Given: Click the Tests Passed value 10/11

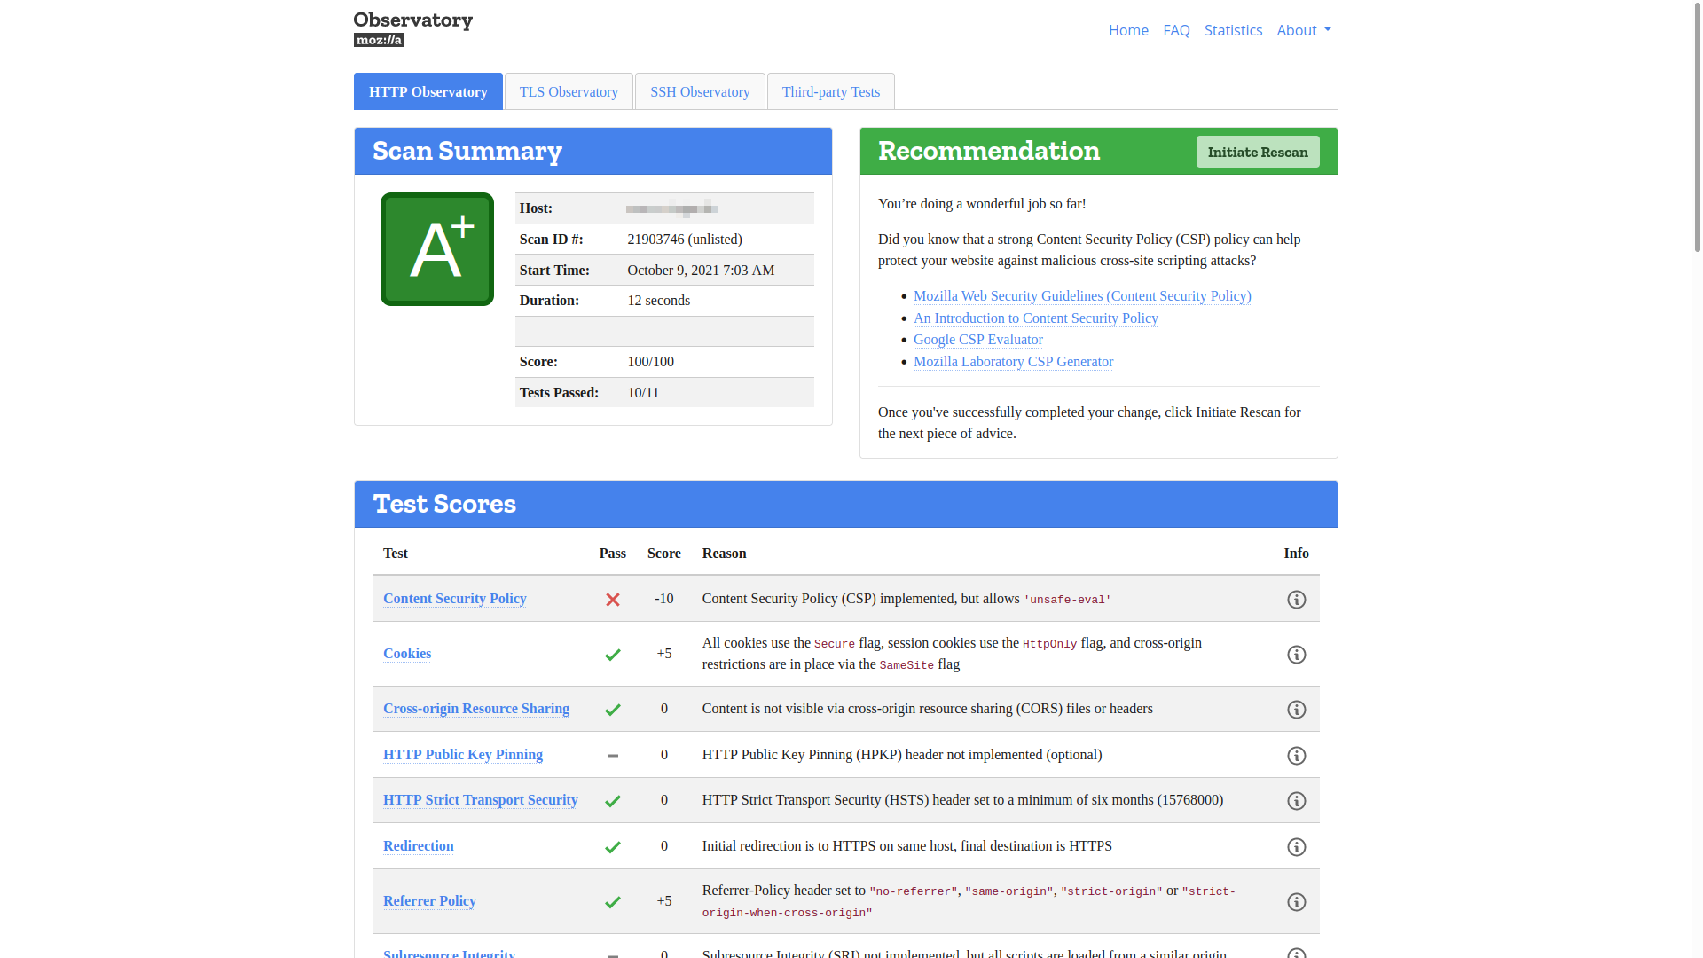Looking at the screenshot, I should pyautogui.click(x=643, y=393).
